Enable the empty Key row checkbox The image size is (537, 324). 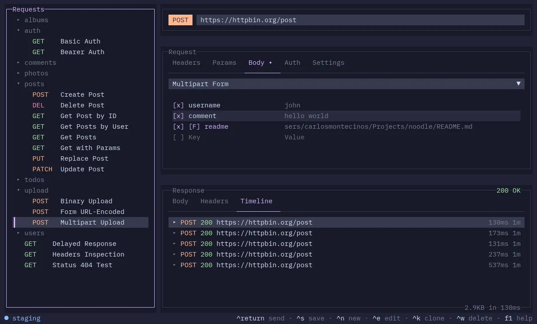[x=178, y=137]
